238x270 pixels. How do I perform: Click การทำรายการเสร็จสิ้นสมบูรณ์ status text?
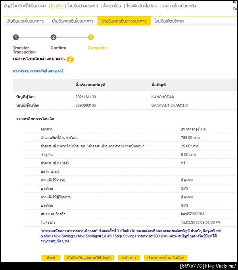pos(38,71)
